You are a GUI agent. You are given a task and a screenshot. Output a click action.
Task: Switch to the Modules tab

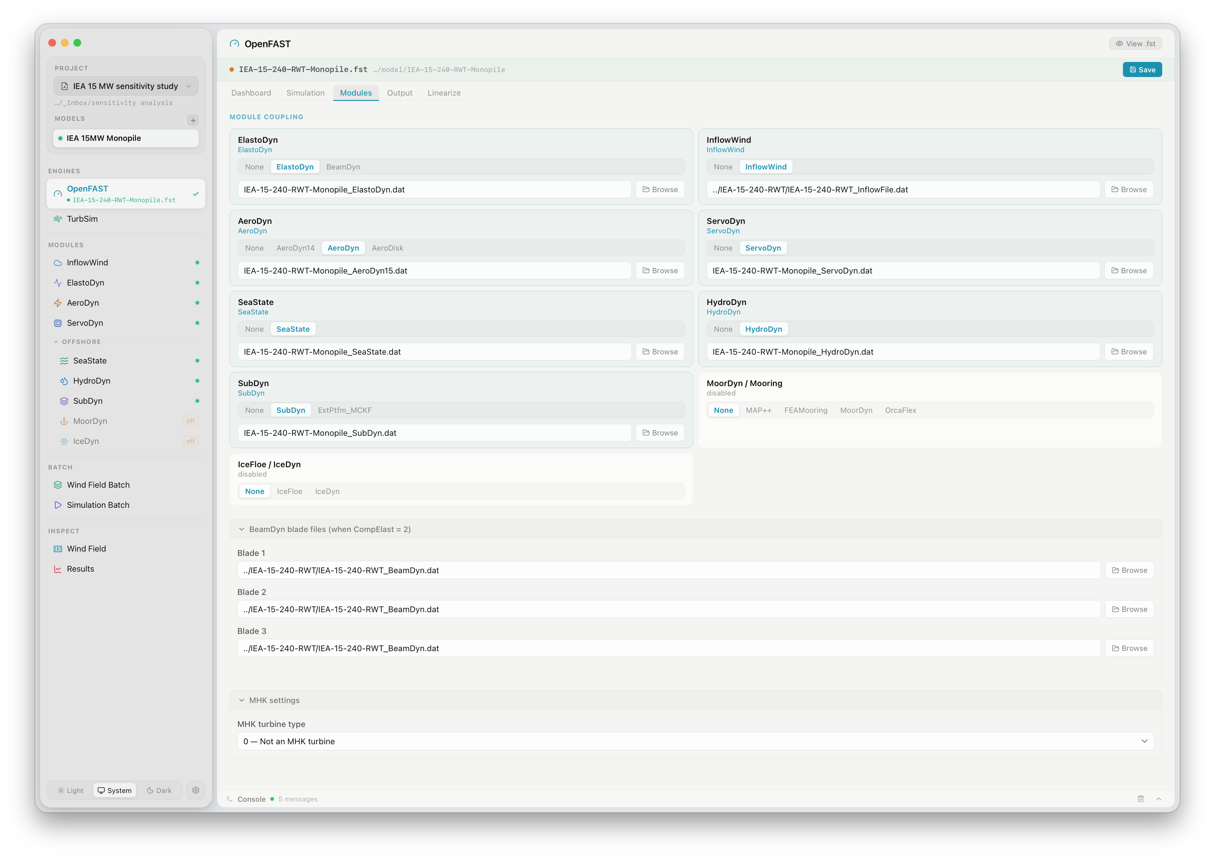(356, 93)
